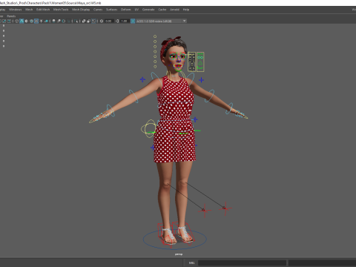Select the yellow facial slider panel beside head
Screen dimensions: 356x267
click(191, 62)
